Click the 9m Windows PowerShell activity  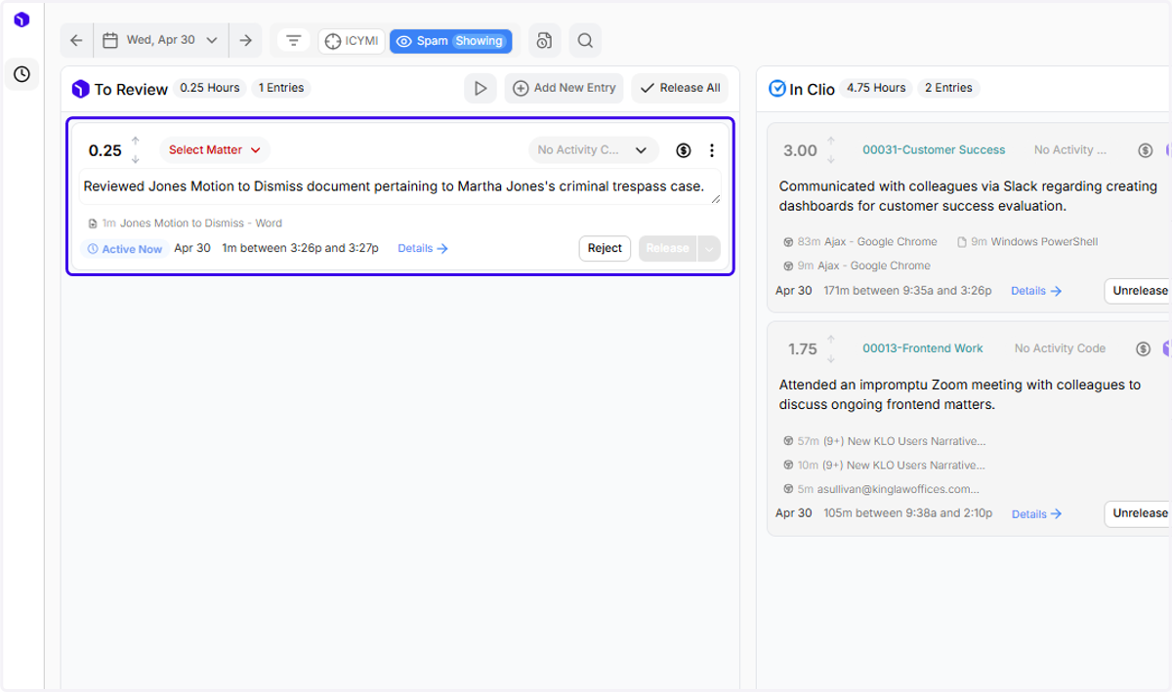pyautogui.click(x=1027, y=242)
